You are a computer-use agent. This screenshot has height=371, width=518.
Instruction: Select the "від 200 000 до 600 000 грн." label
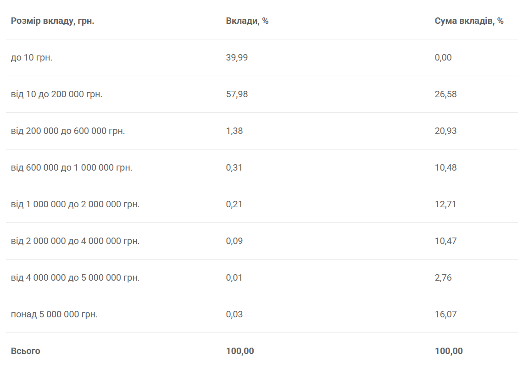(68, 131)
